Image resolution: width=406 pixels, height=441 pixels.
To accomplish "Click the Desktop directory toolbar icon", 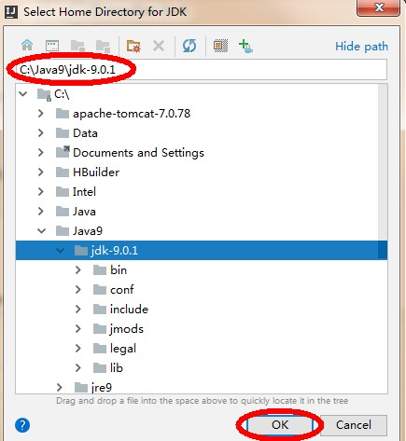I will (52, 46).
